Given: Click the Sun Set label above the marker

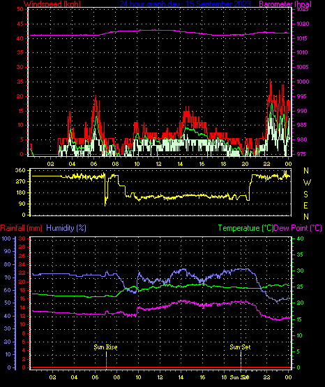Looking at the screenshot, I should [240, 347].
